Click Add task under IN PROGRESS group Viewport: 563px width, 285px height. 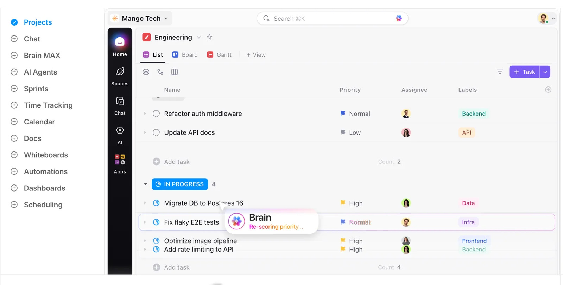[x=171, y=267]
